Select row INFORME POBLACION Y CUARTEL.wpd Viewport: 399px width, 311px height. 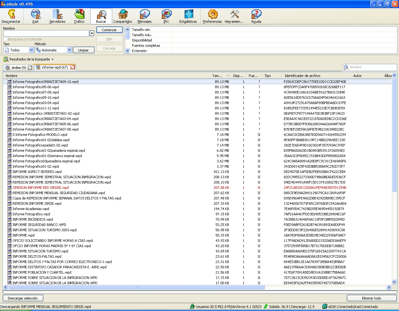(197, 272)
